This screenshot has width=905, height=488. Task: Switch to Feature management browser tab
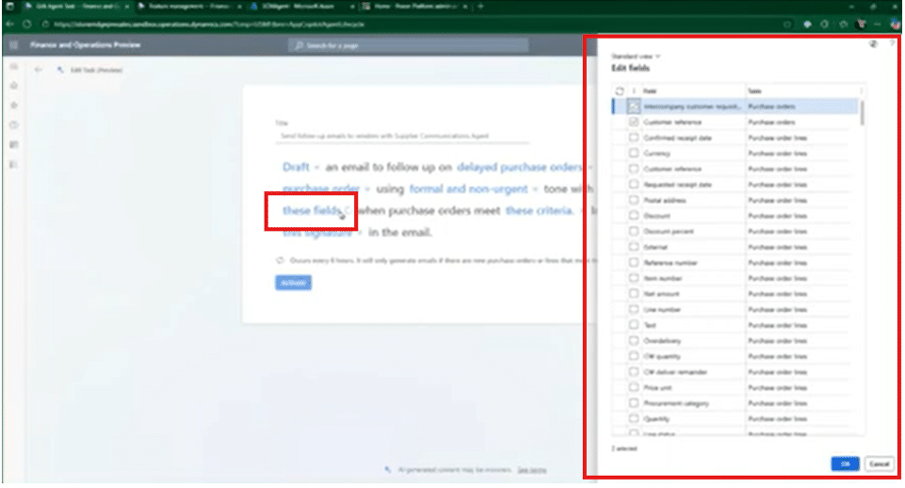click(x=187, y=7)
